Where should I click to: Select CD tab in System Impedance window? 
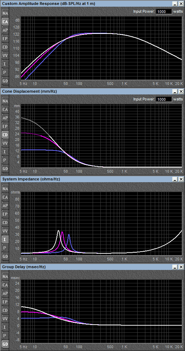click(5, 223)
